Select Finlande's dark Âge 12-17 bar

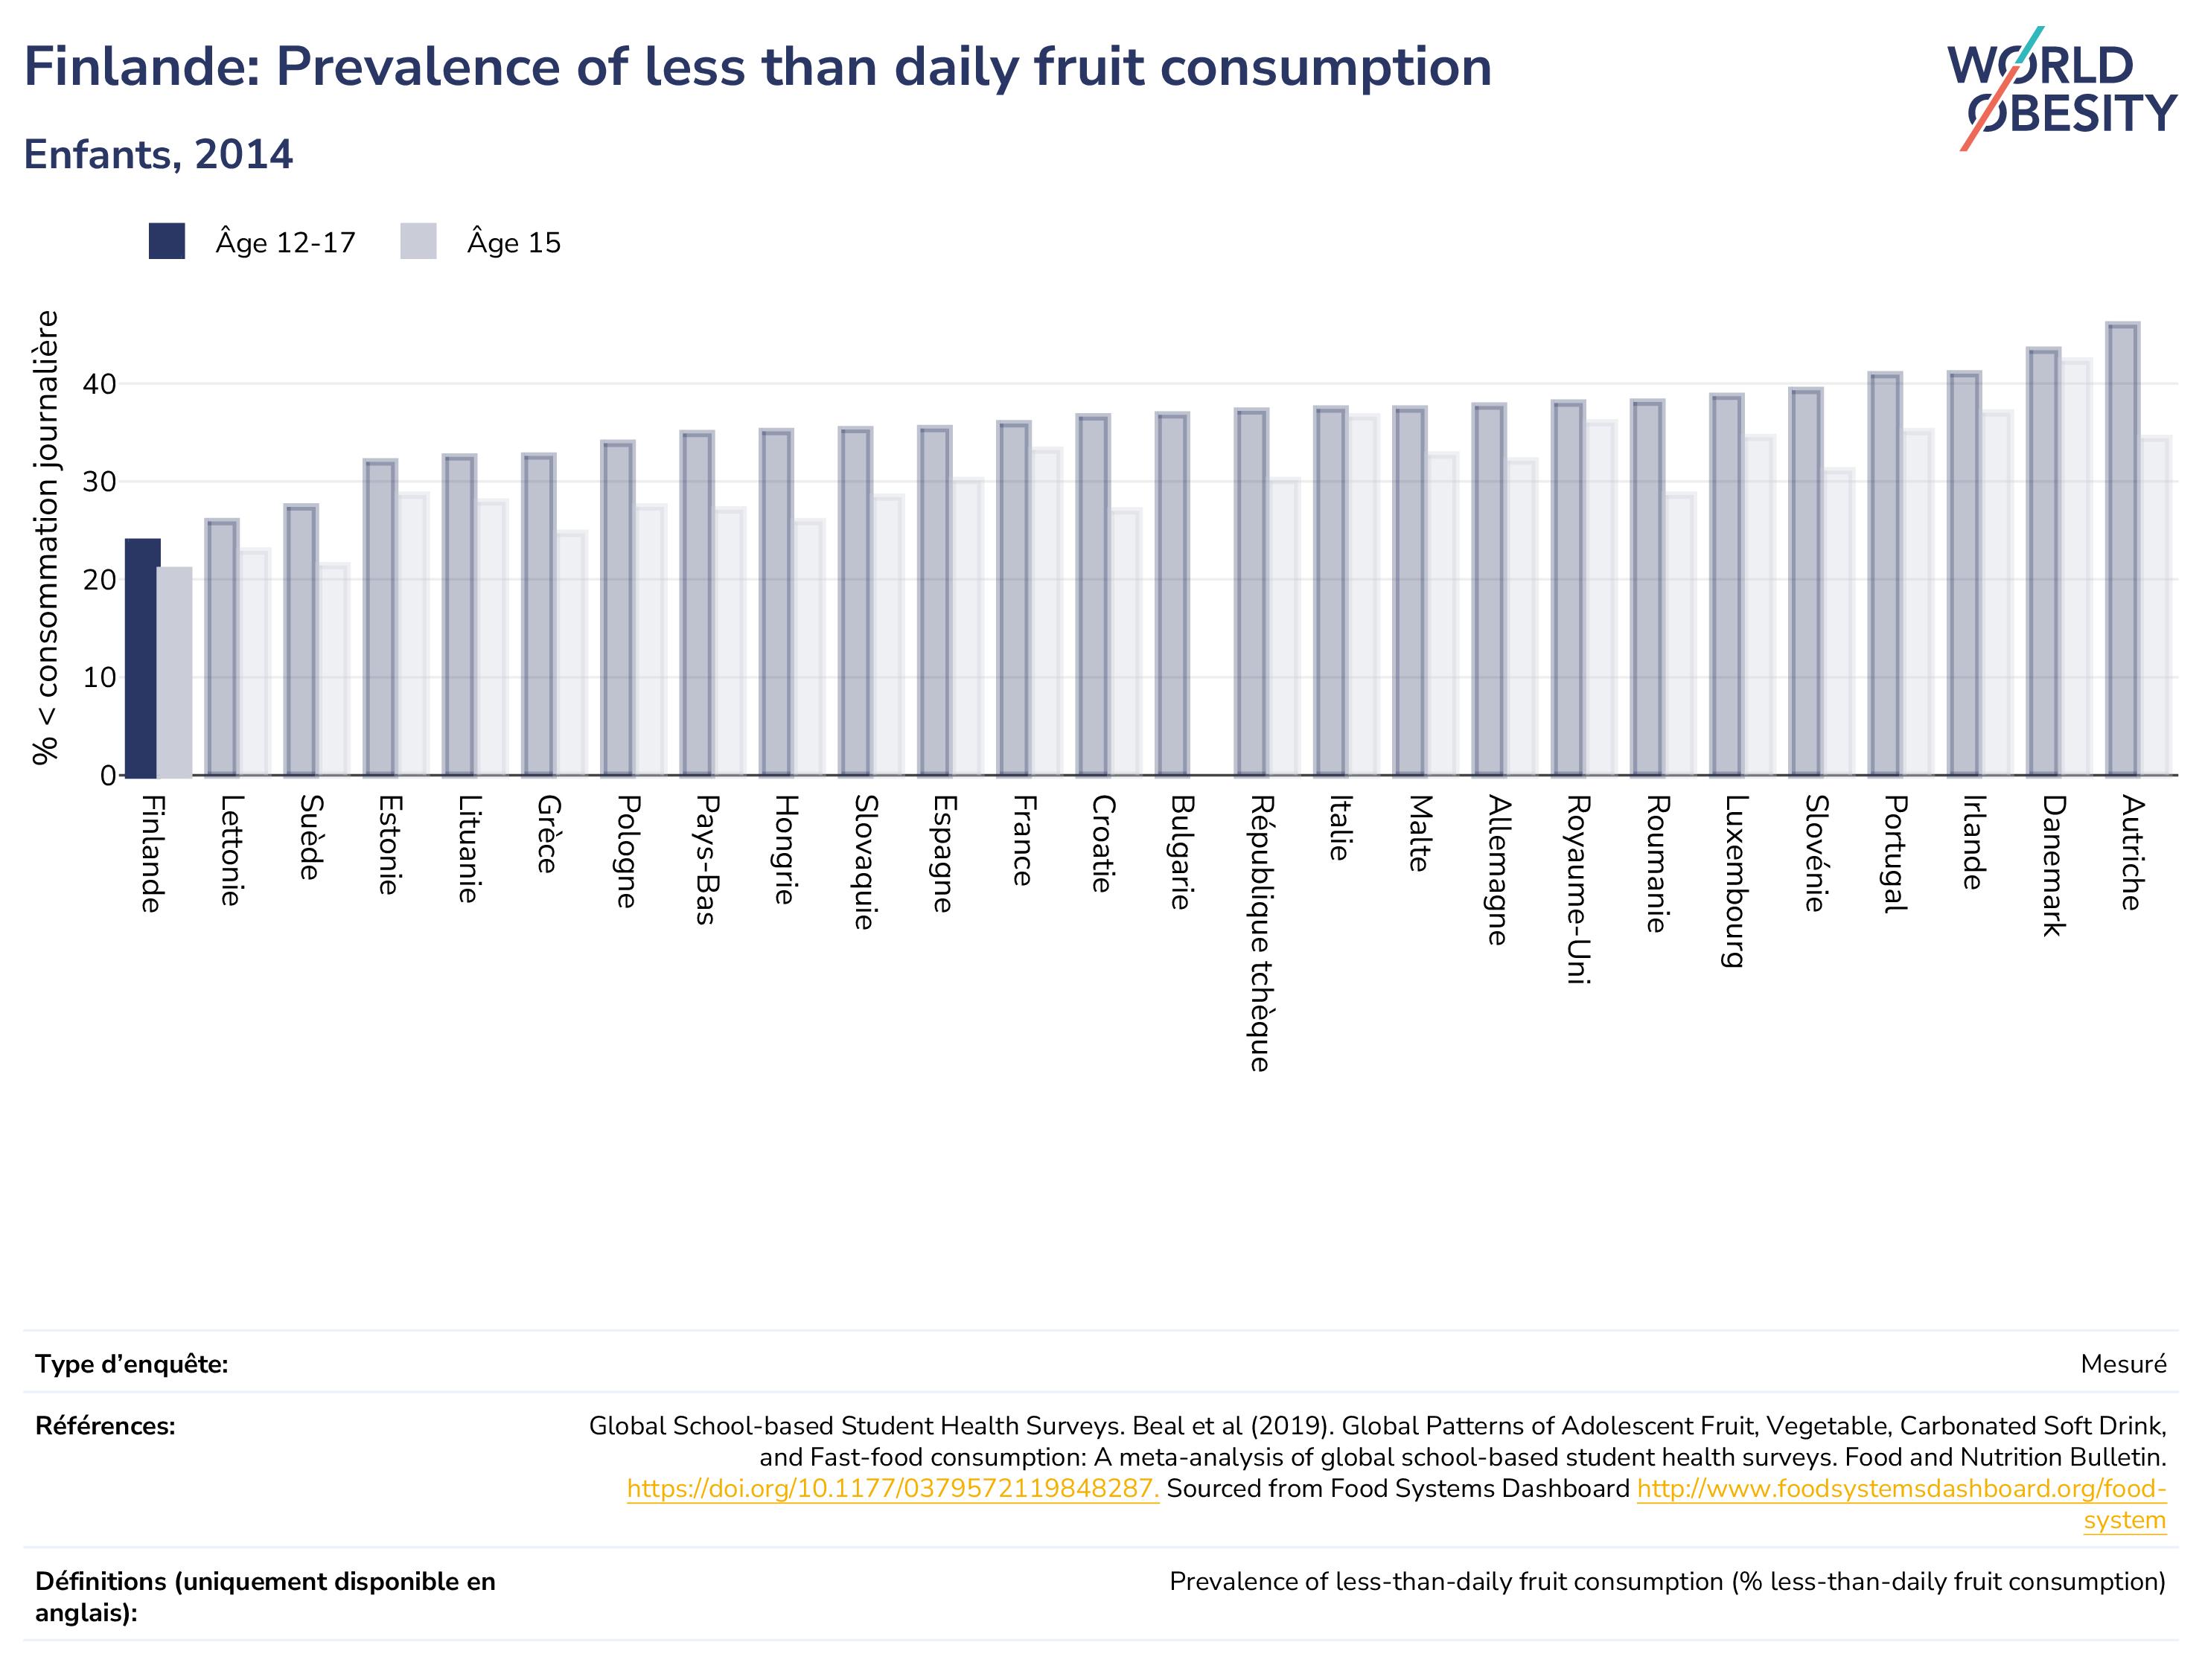coord(141,658)
